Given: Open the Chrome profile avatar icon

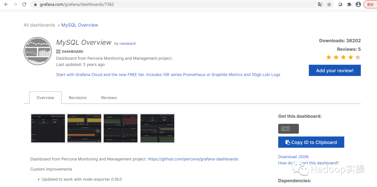Looking at the screenshot, I should pos(358,4).
